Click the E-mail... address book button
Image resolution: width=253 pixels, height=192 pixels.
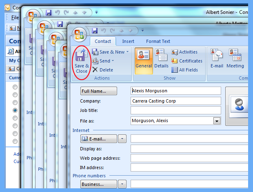tap(99, 139)
